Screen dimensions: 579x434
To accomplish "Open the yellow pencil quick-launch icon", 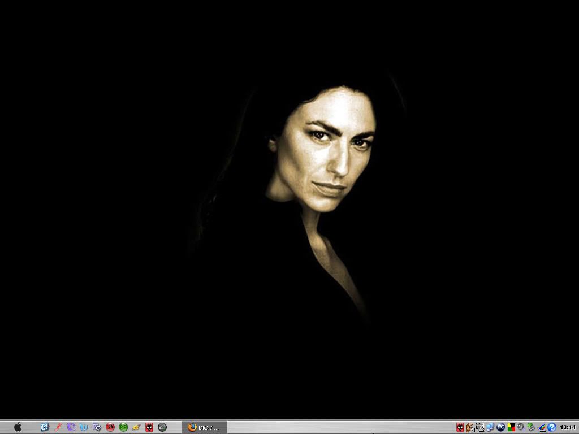I will (136, 427).
